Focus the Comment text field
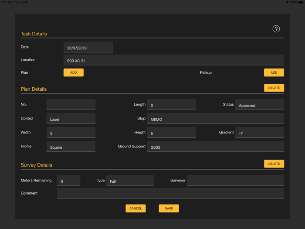 [x=170, y=193]
